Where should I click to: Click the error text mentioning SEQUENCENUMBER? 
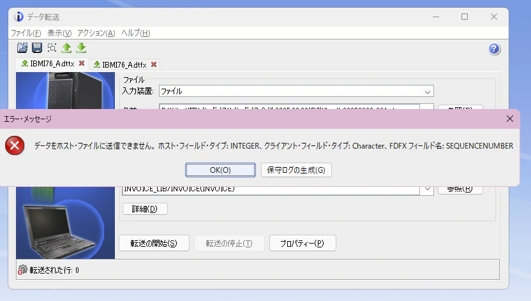click(x=274, y=146)
